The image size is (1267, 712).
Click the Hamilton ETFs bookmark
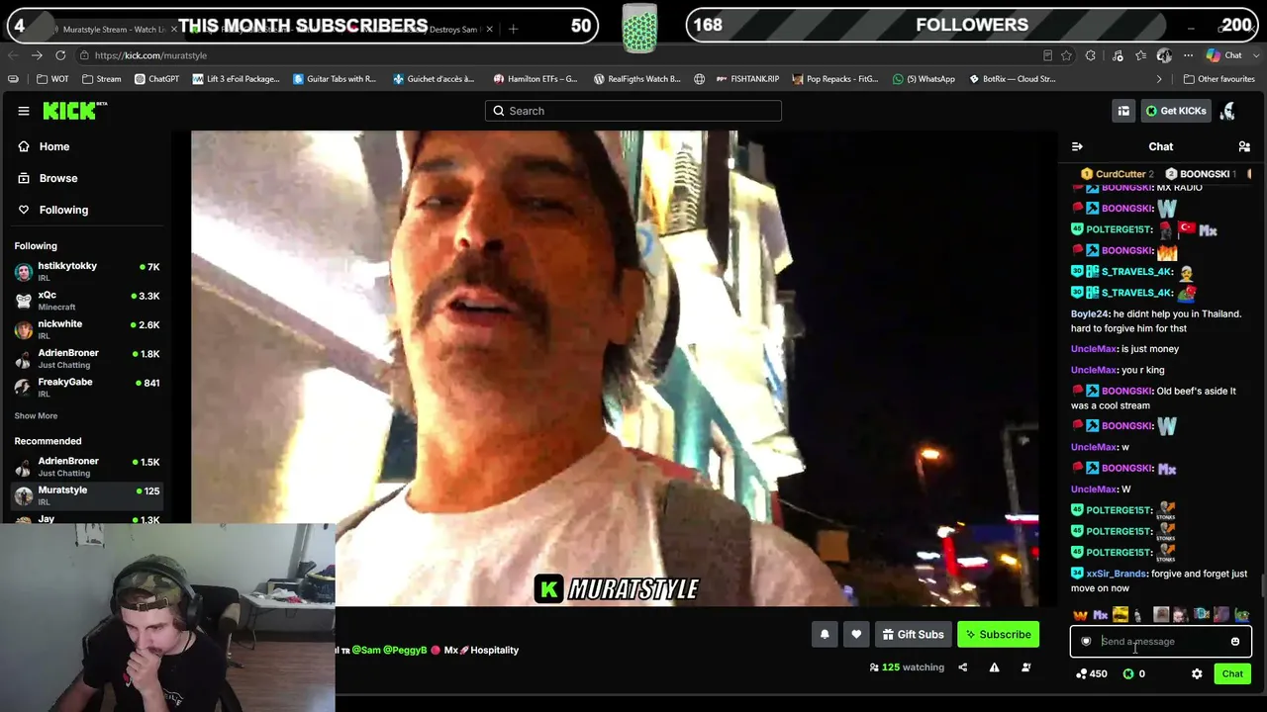[x=536, y=79]
